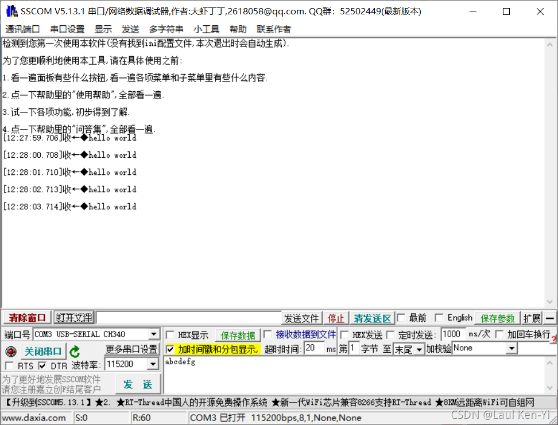
Task: Click the green refresh ports icon
Action: (75, 351)
